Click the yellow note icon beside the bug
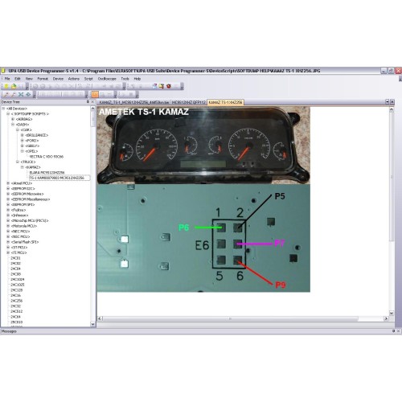This screenshot has height=402, width=402. [x=162, y=86]
